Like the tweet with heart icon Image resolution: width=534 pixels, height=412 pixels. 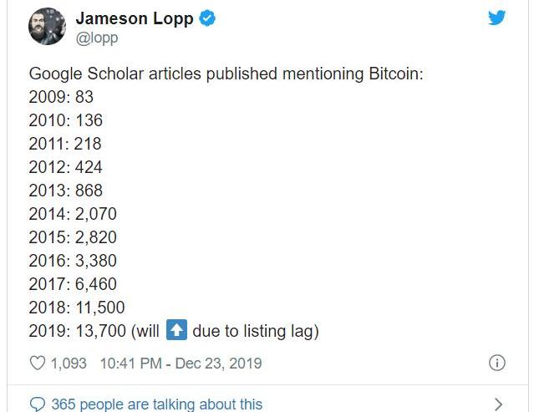click(38, 363)
